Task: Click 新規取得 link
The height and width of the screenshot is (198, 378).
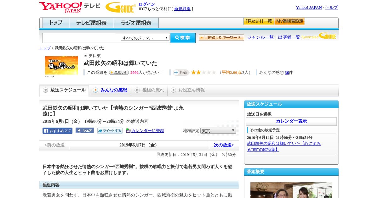Action: 182,9
